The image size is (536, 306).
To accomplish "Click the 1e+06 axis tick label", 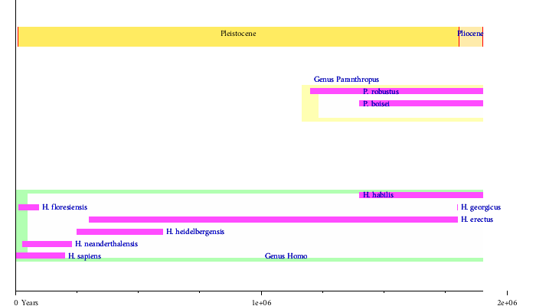I will (x=262, y=304).
